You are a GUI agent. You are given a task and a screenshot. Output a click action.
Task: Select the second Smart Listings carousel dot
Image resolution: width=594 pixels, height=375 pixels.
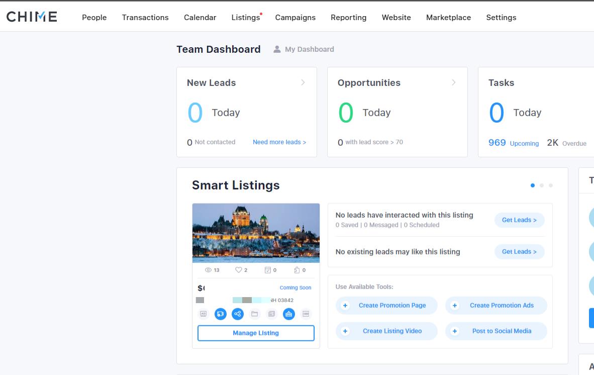point(542,185)
